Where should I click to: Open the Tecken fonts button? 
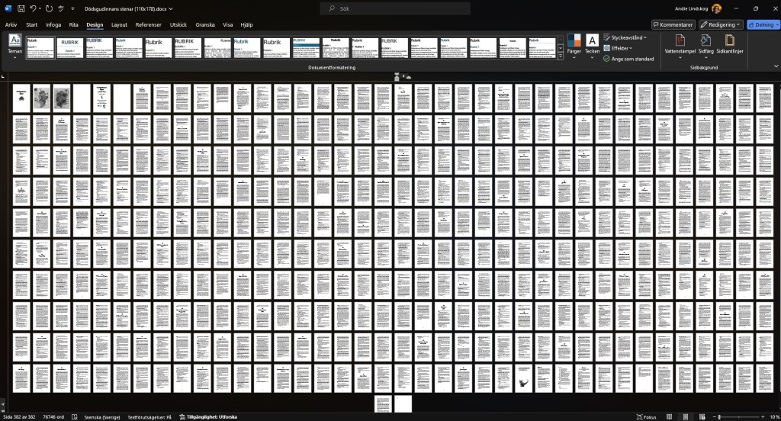(592, 44)
